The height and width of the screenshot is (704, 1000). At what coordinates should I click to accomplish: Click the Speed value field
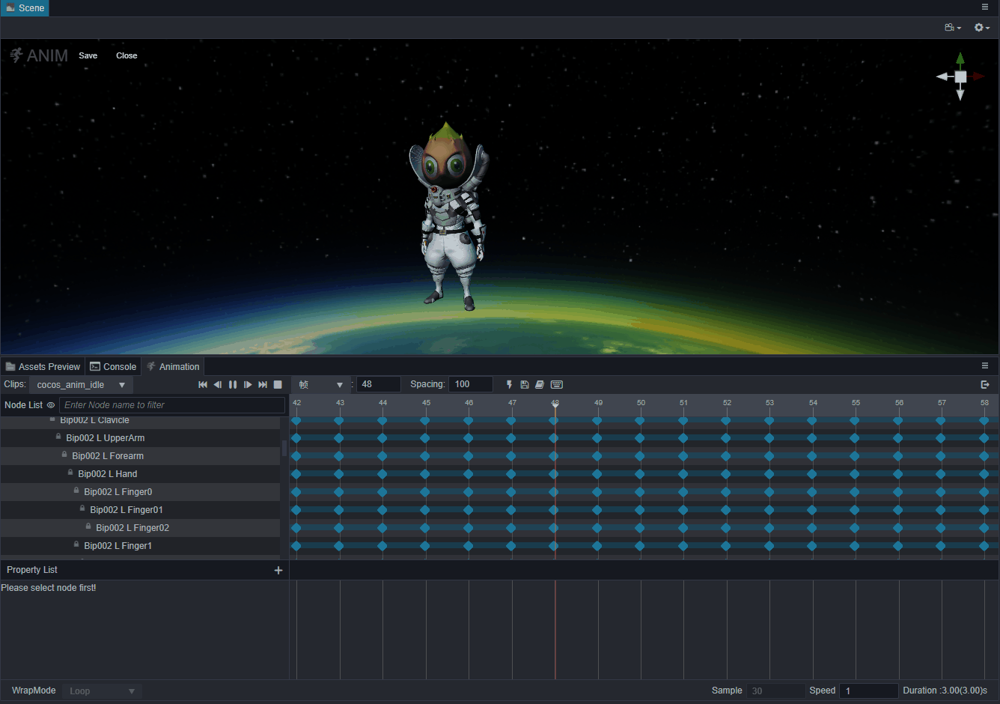869,691
